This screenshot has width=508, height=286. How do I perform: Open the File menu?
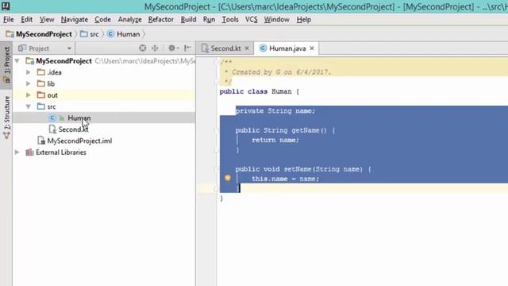tap(9, 19)
